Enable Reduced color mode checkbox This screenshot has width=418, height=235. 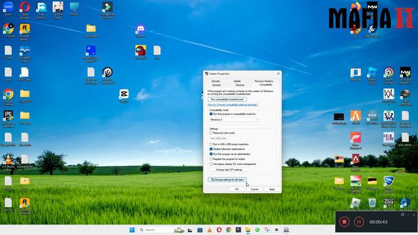(211, 133)
